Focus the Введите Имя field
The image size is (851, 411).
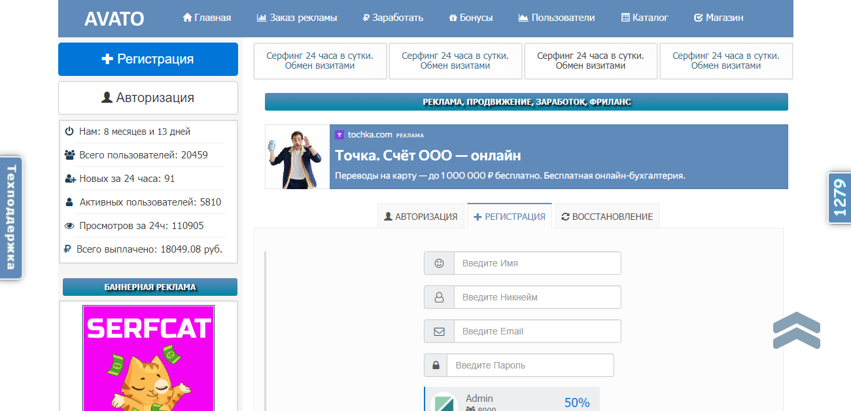point(538,263)
